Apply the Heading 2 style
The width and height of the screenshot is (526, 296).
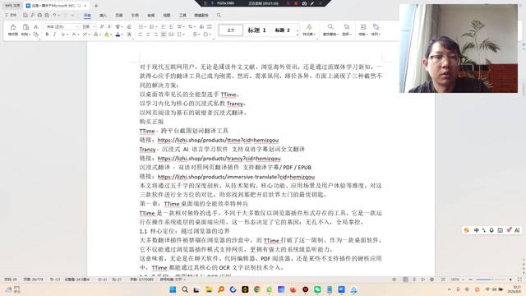click(282, 30)
